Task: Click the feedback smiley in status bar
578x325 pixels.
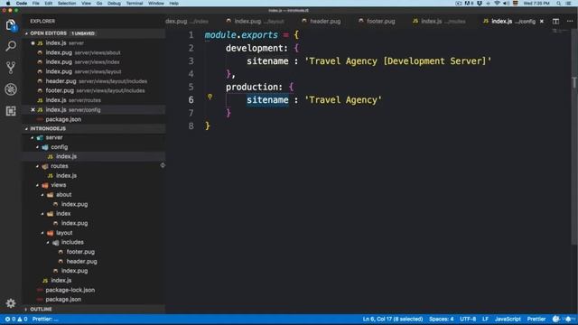Action: pyautogui.click(x=556, y=319)
